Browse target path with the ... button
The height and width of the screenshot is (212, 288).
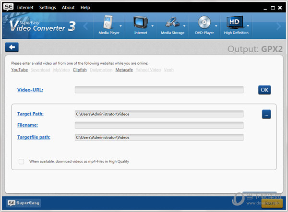pyautogui.click(x=266, y=114)
